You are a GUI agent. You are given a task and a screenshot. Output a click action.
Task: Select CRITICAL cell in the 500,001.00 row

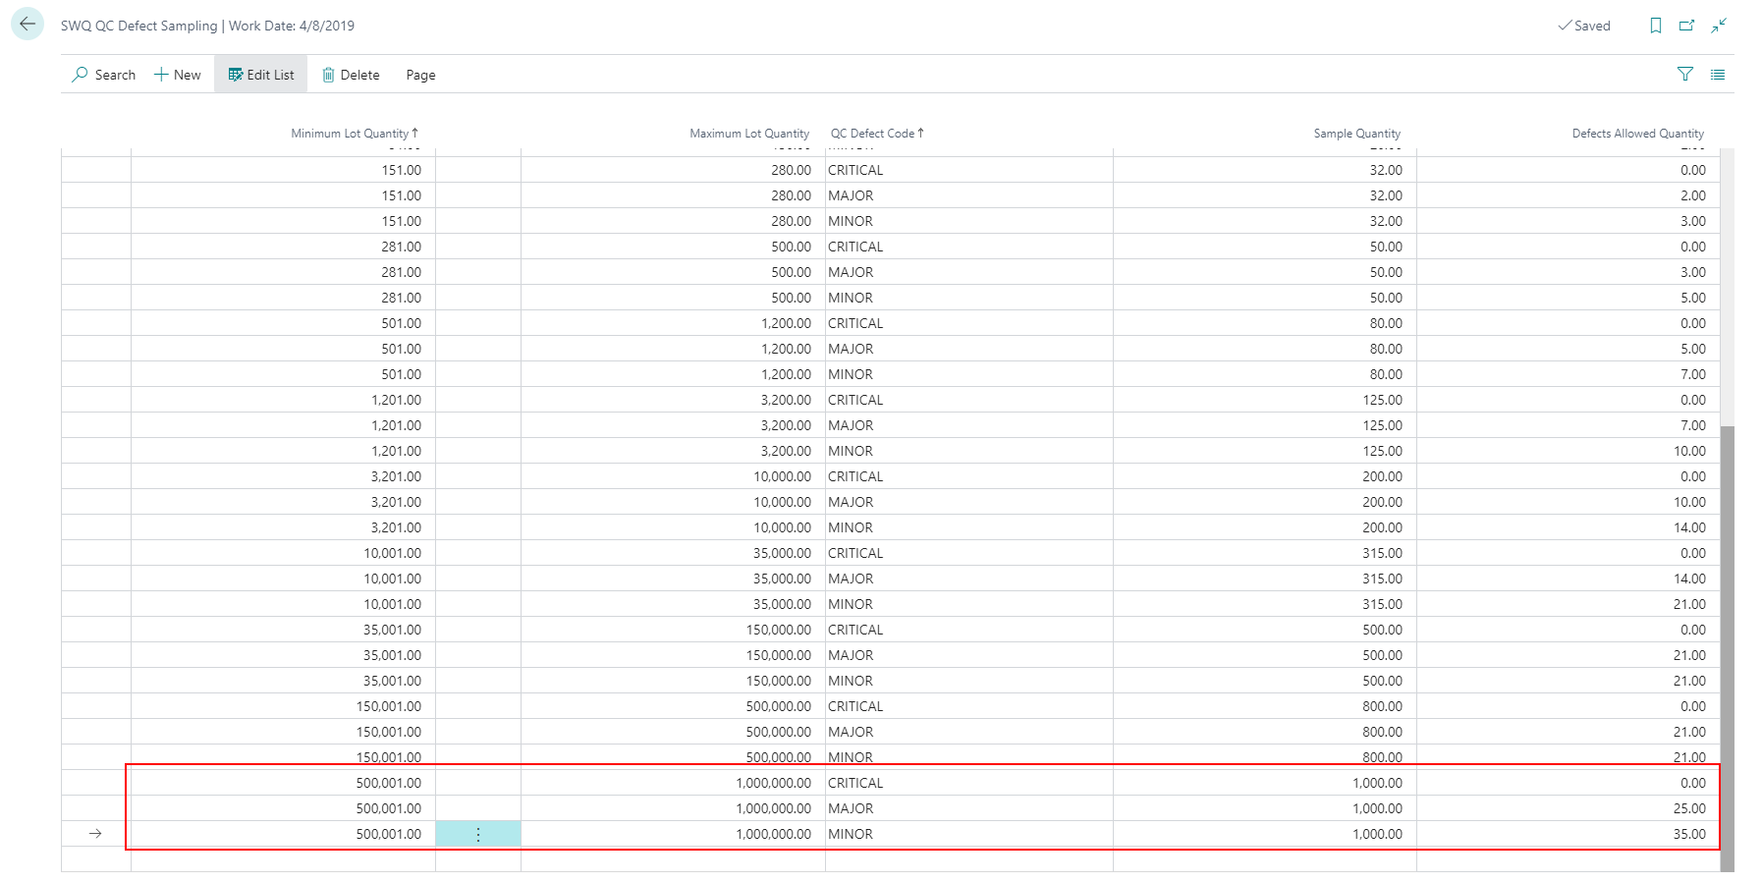[968, 783]
